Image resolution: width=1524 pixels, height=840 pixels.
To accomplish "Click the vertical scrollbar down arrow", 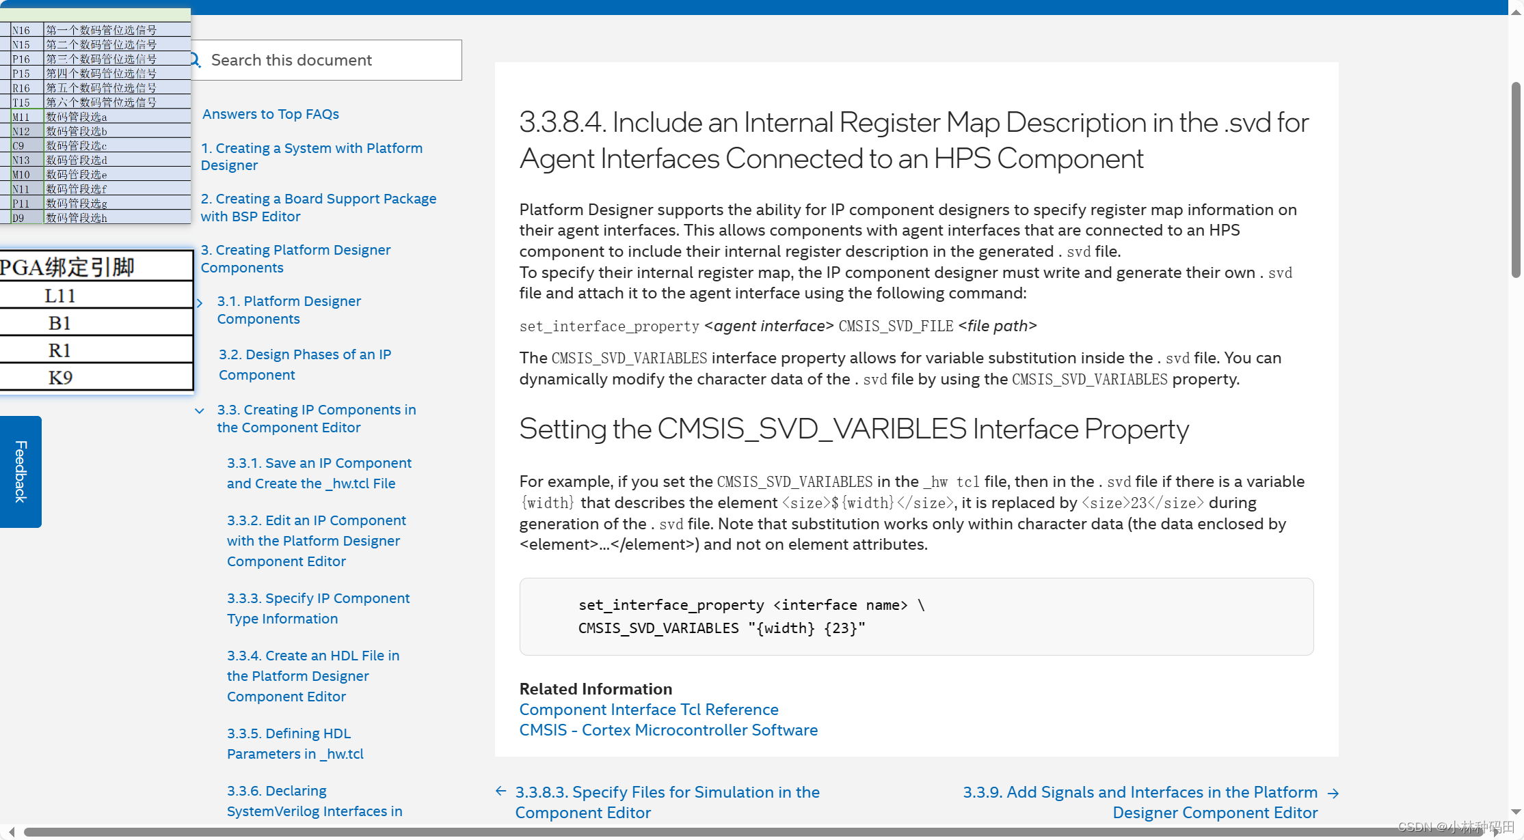I will 1515,812.
